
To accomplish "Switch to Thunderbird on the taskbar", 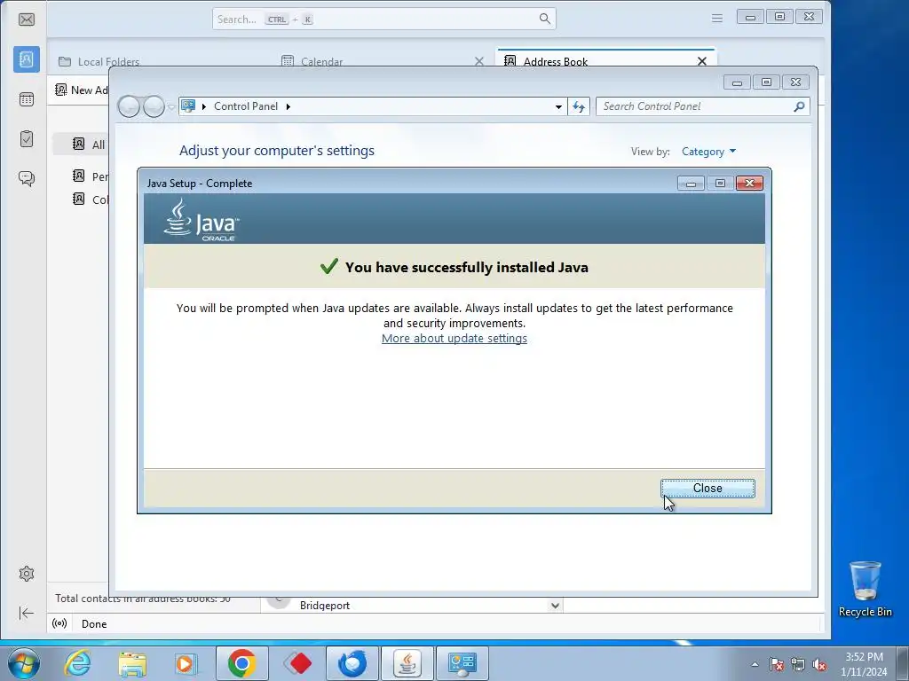I will (352, 663).
